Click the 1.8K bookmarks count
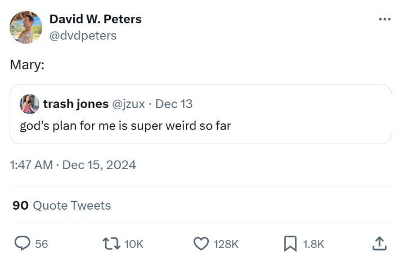The height and width of the screenshot is (257, 399). tap(313, 244)
